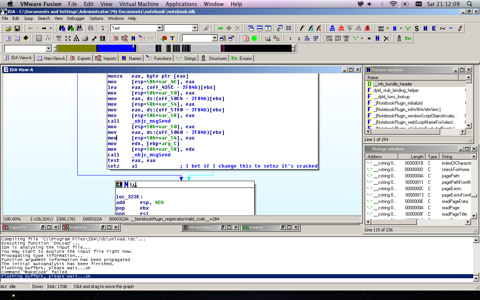Switch to the Hex View-A tab

click(x=51, y=58)
